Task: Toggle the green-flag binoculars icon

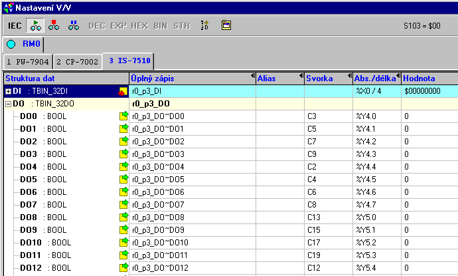Action: [x=35, y=25]
